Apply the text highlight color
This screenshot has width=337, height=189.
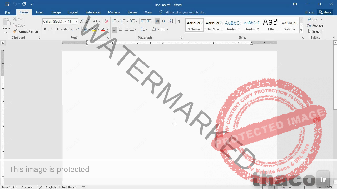tap(94, 29)
